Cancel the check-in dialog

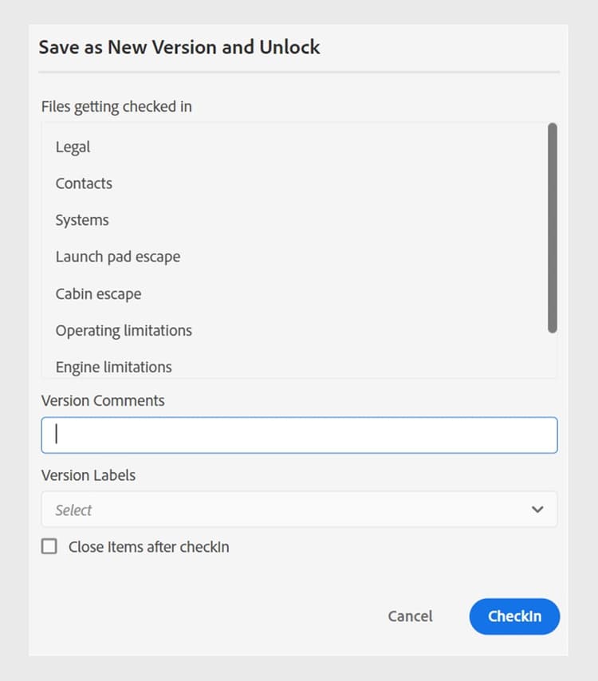click(410, 616)
